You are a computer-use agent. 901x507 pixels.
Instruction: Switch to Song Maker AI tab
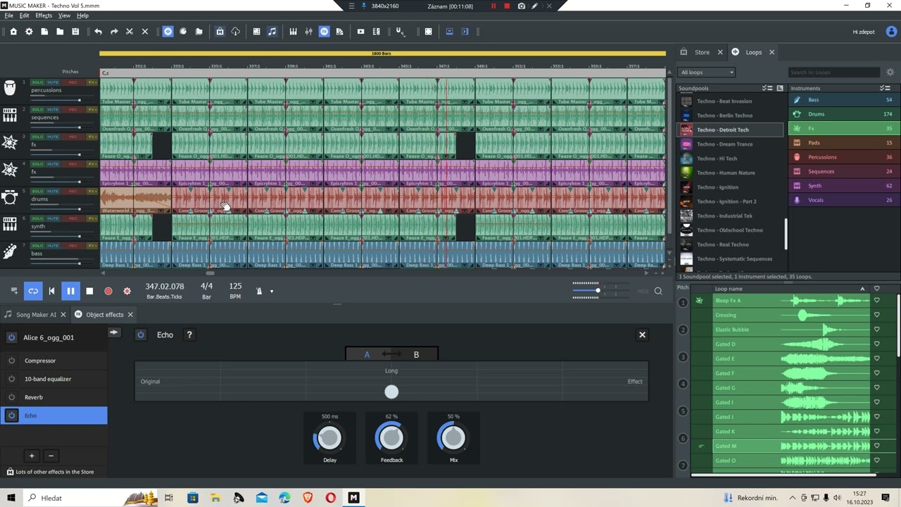coord(36,315)
